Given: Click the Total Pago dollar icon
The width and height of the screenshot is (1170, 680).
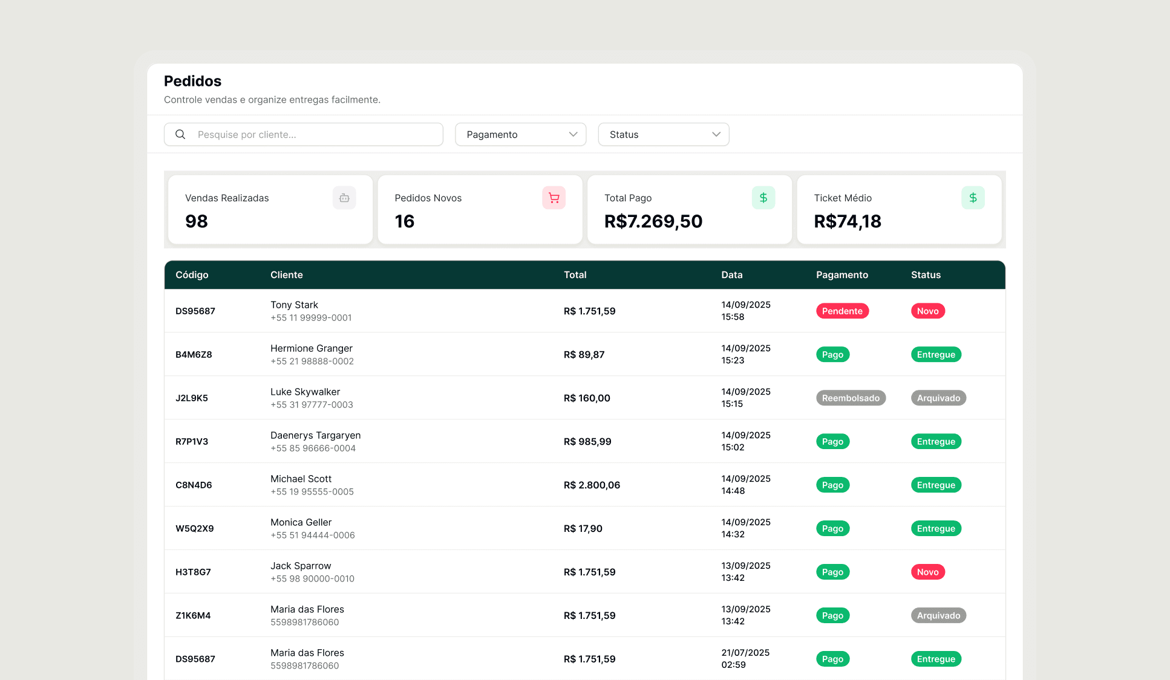Looking at the screenshot, I should point(763,198).
